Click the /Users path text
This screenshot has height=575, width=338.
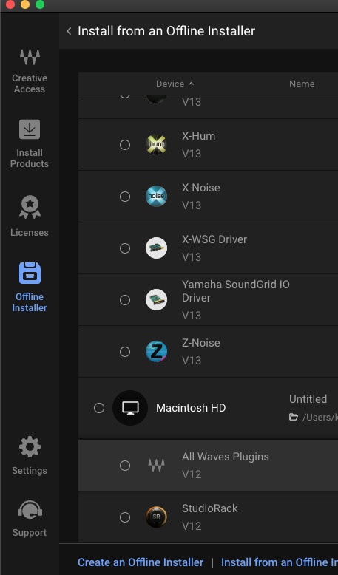tap(320, 418)
